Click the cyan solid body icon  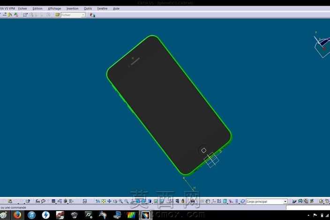point(225,201)
